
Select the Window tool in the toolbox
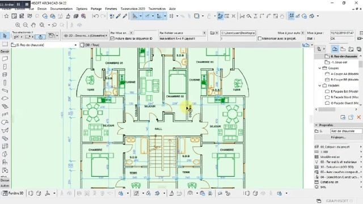5,75
